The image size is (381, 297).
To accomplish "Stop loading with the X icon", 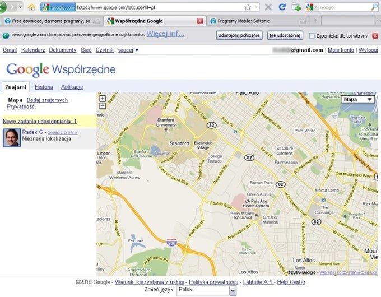I will point(268,7).
